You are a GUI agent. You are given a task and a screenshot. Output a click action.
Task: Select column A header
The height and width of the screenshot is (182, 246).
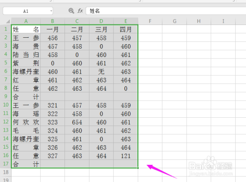coord(26,21)
